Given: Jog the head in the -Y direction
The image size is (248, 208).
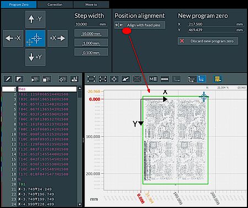Looking at the screenshot, I should [x=35, y=19].
